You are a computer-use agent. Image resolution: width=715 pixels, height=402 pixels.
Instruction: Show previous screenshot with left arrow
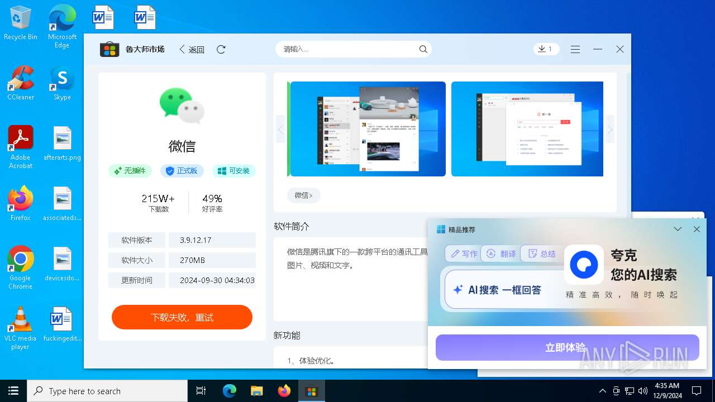tap(280, 130)
